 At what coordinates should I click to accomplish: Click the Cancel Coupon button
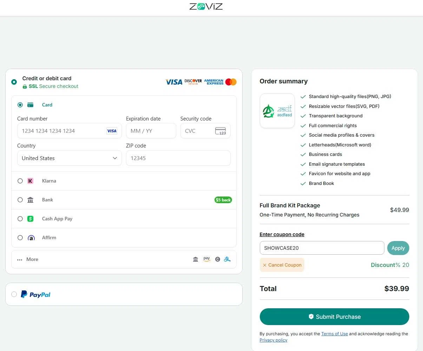coord(282,265)
